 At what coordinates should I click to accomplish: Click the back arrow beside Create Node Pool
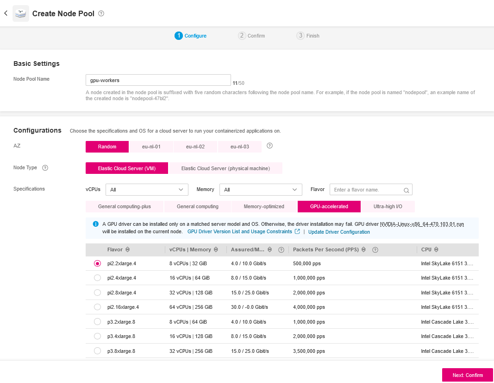6,13
